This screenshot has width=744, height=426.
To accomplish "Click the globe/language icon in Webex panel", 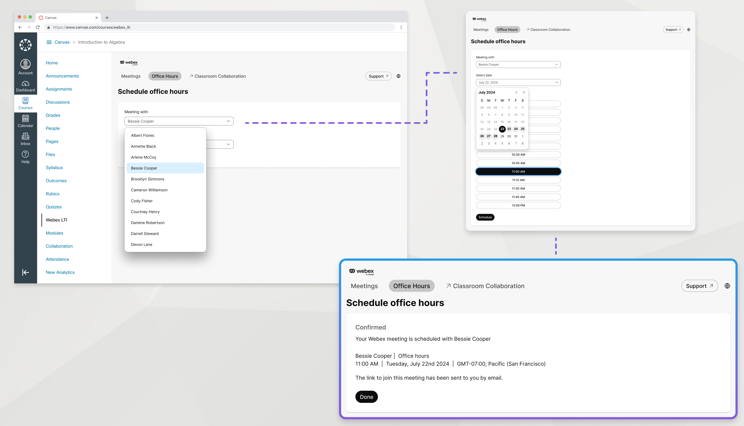I will tap(727, 286).
